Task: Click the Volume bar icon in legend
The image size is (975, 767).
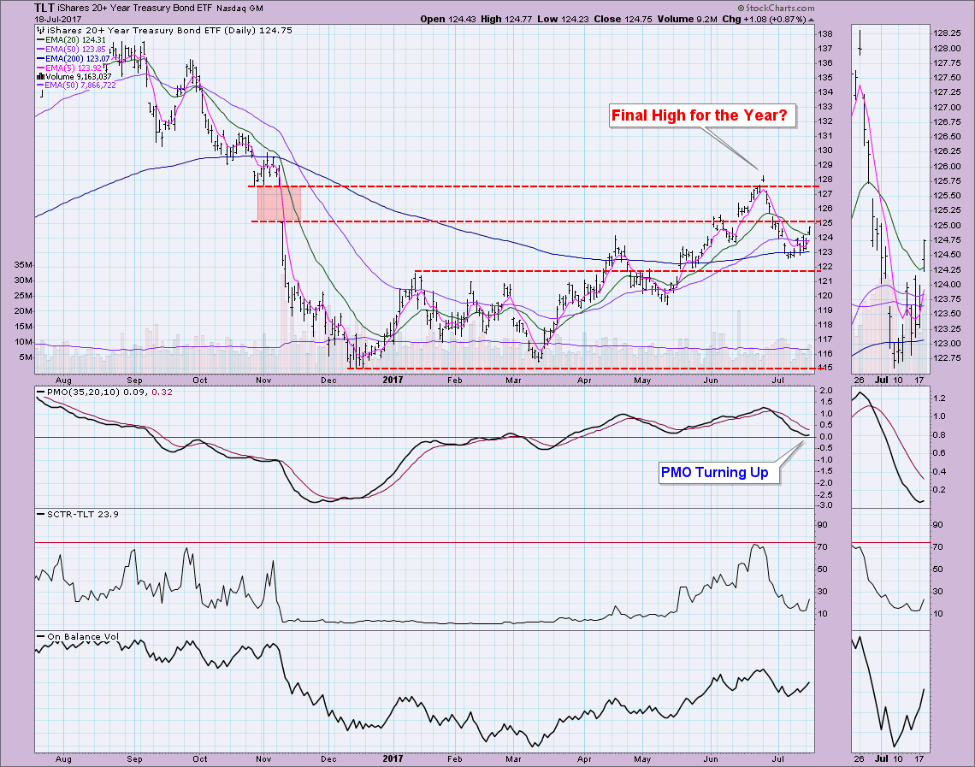Action: (39, 76)
